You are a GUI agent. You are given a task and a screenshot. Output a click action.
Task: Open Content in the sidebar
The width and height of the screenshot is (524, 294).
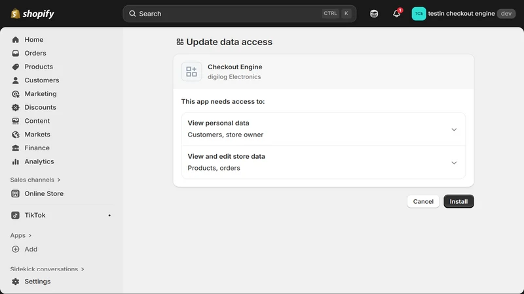pyautogui.click(x=37, y=121)
